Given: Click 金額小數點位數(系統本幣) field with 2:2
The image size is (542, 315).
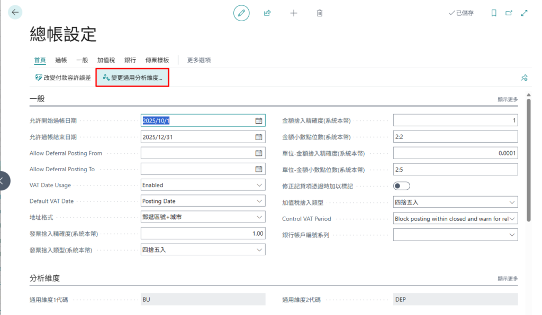Looking at the screenshot, I should (x=455, y=137).
